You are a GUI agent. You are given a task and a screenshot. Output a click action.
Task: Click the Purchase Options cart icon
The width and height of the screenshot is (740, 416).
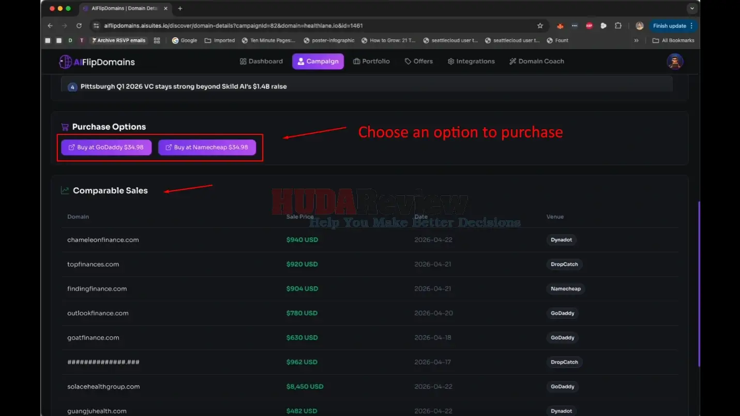tap(65, 127)
